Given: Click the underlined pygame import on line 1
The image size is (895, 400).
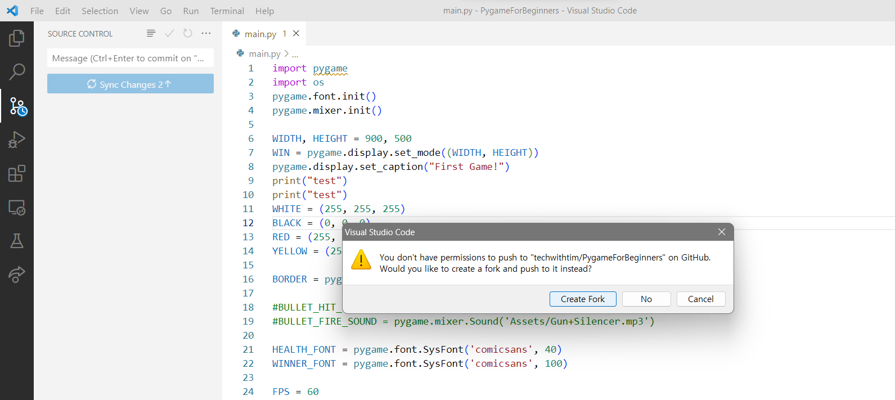Looking at the screenshot, I should (x=330, y=68).
